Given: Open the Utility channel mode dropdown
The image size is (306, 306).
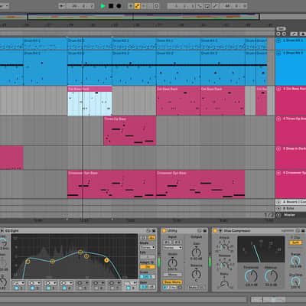Looking at the screenshot, I should tap(173, 248).
